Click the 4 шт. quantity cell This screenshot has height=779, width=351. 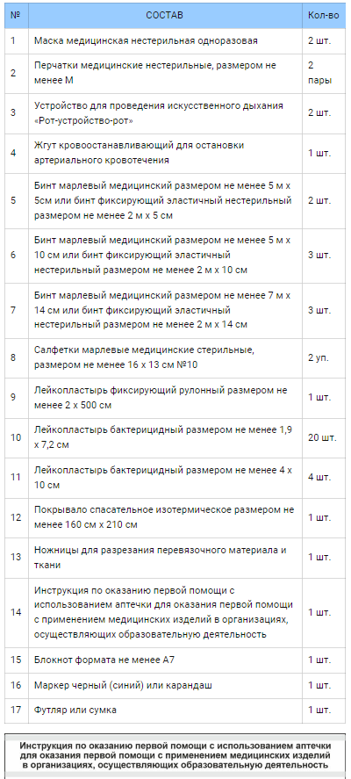point(324,478)
